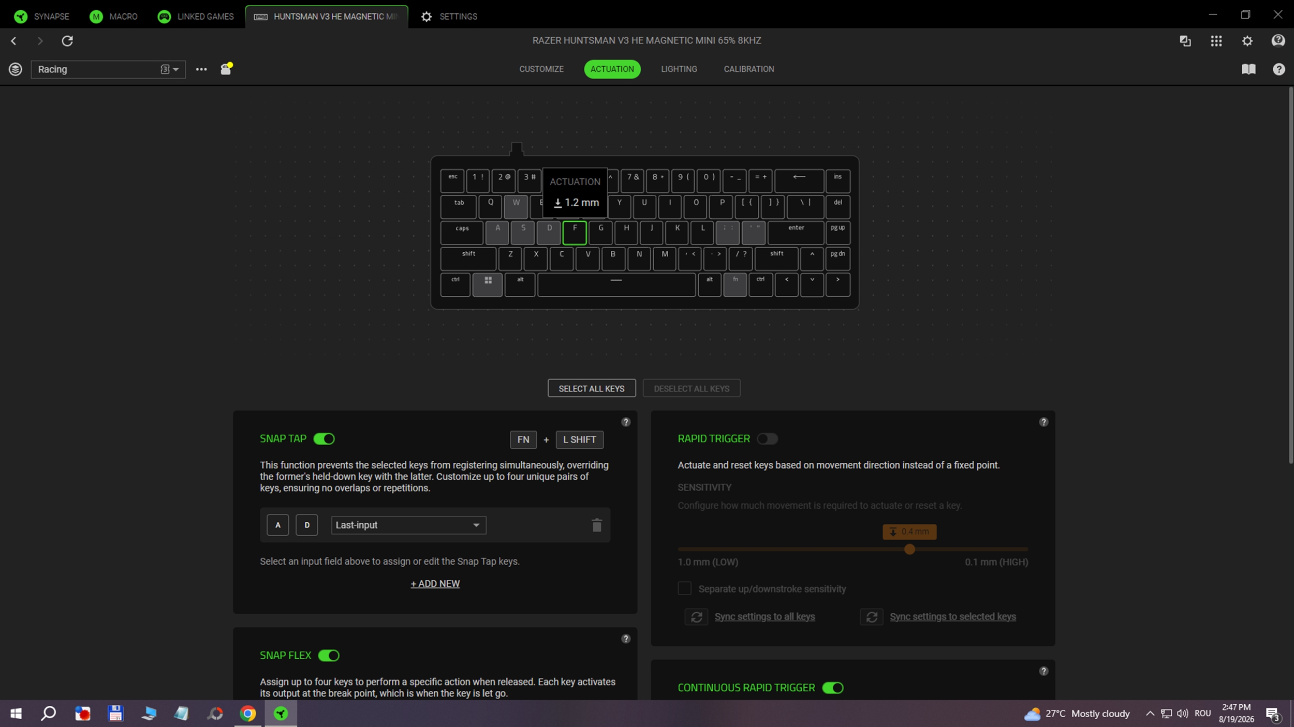The width and height of the screenshot is (1294, 727).
Task: Click the Snap Tap help question mark
Action: 626,422
